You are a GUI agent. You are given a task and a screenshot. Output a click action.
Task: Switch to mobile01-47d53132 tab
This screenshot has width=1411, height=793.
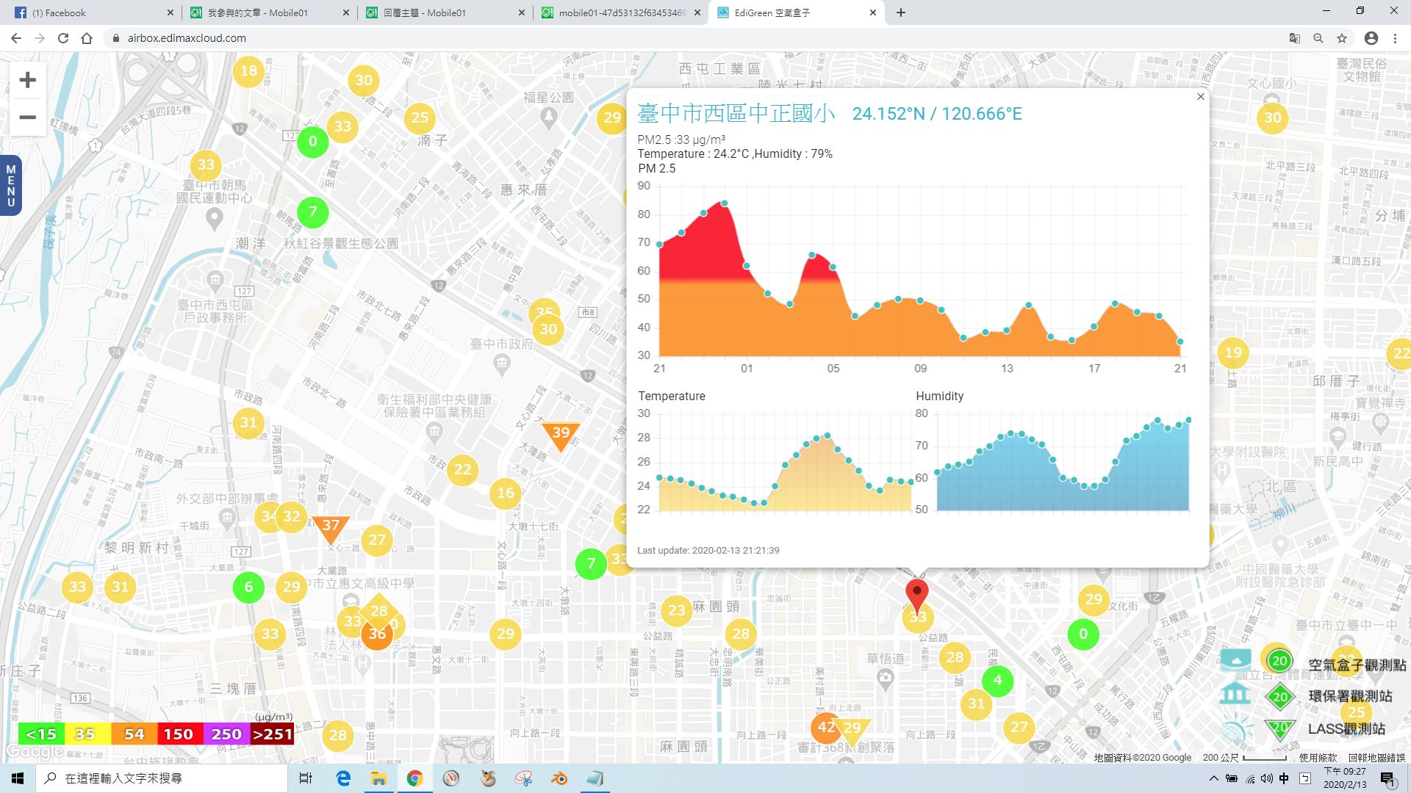click(x=621, y=12)
